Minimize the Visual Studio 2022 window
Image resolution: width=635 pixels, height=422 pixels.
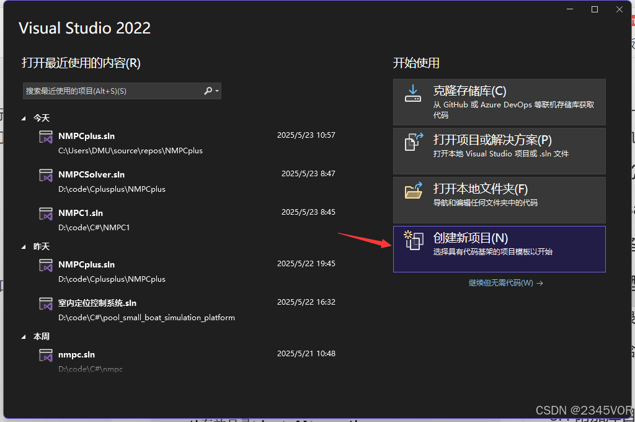pyautogui.click(x=570, y=9)
